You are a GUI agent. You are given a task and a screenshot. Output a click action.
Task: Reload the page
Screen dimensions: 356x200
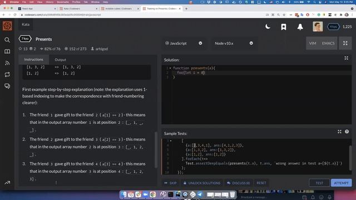[x=15, y=15]
